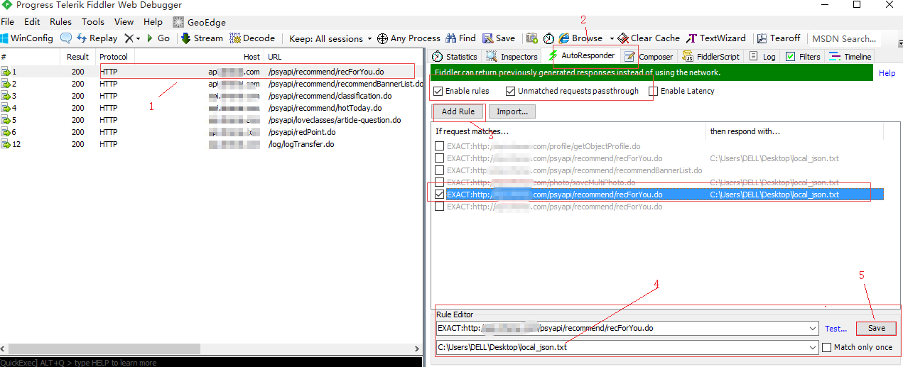The height and width of the screenshot is (367, 903).
Task: Toggle Stream mode in toolbar
Action: (202, 38)
